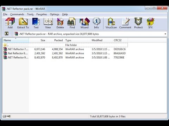Sort files by Packed column
The width and height of the screenshot is (169, 126).
(x=55, y=40)
